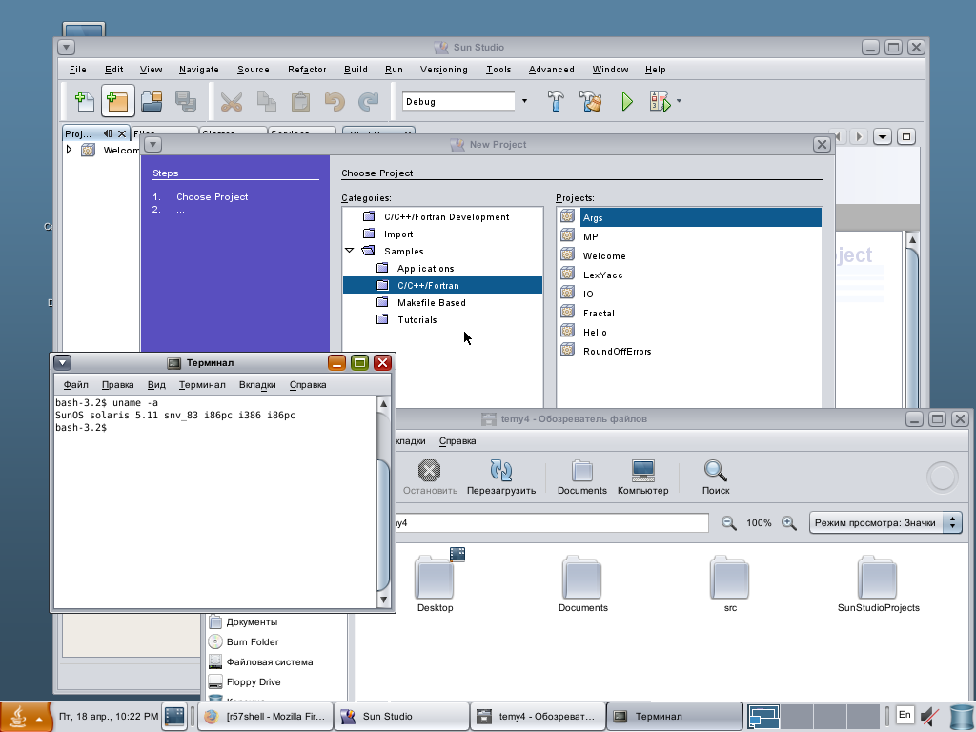Click the Debug Main Project icon
The image size is (976, 732).
tap(660, 101)
